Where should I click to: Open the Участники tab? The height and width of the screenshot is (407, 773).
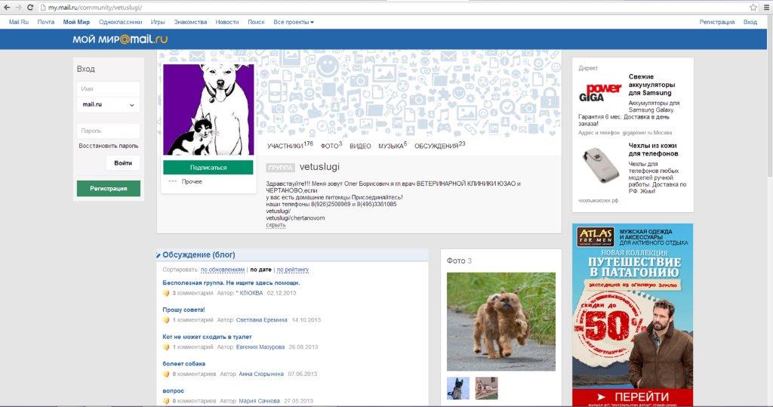point(290,146)
